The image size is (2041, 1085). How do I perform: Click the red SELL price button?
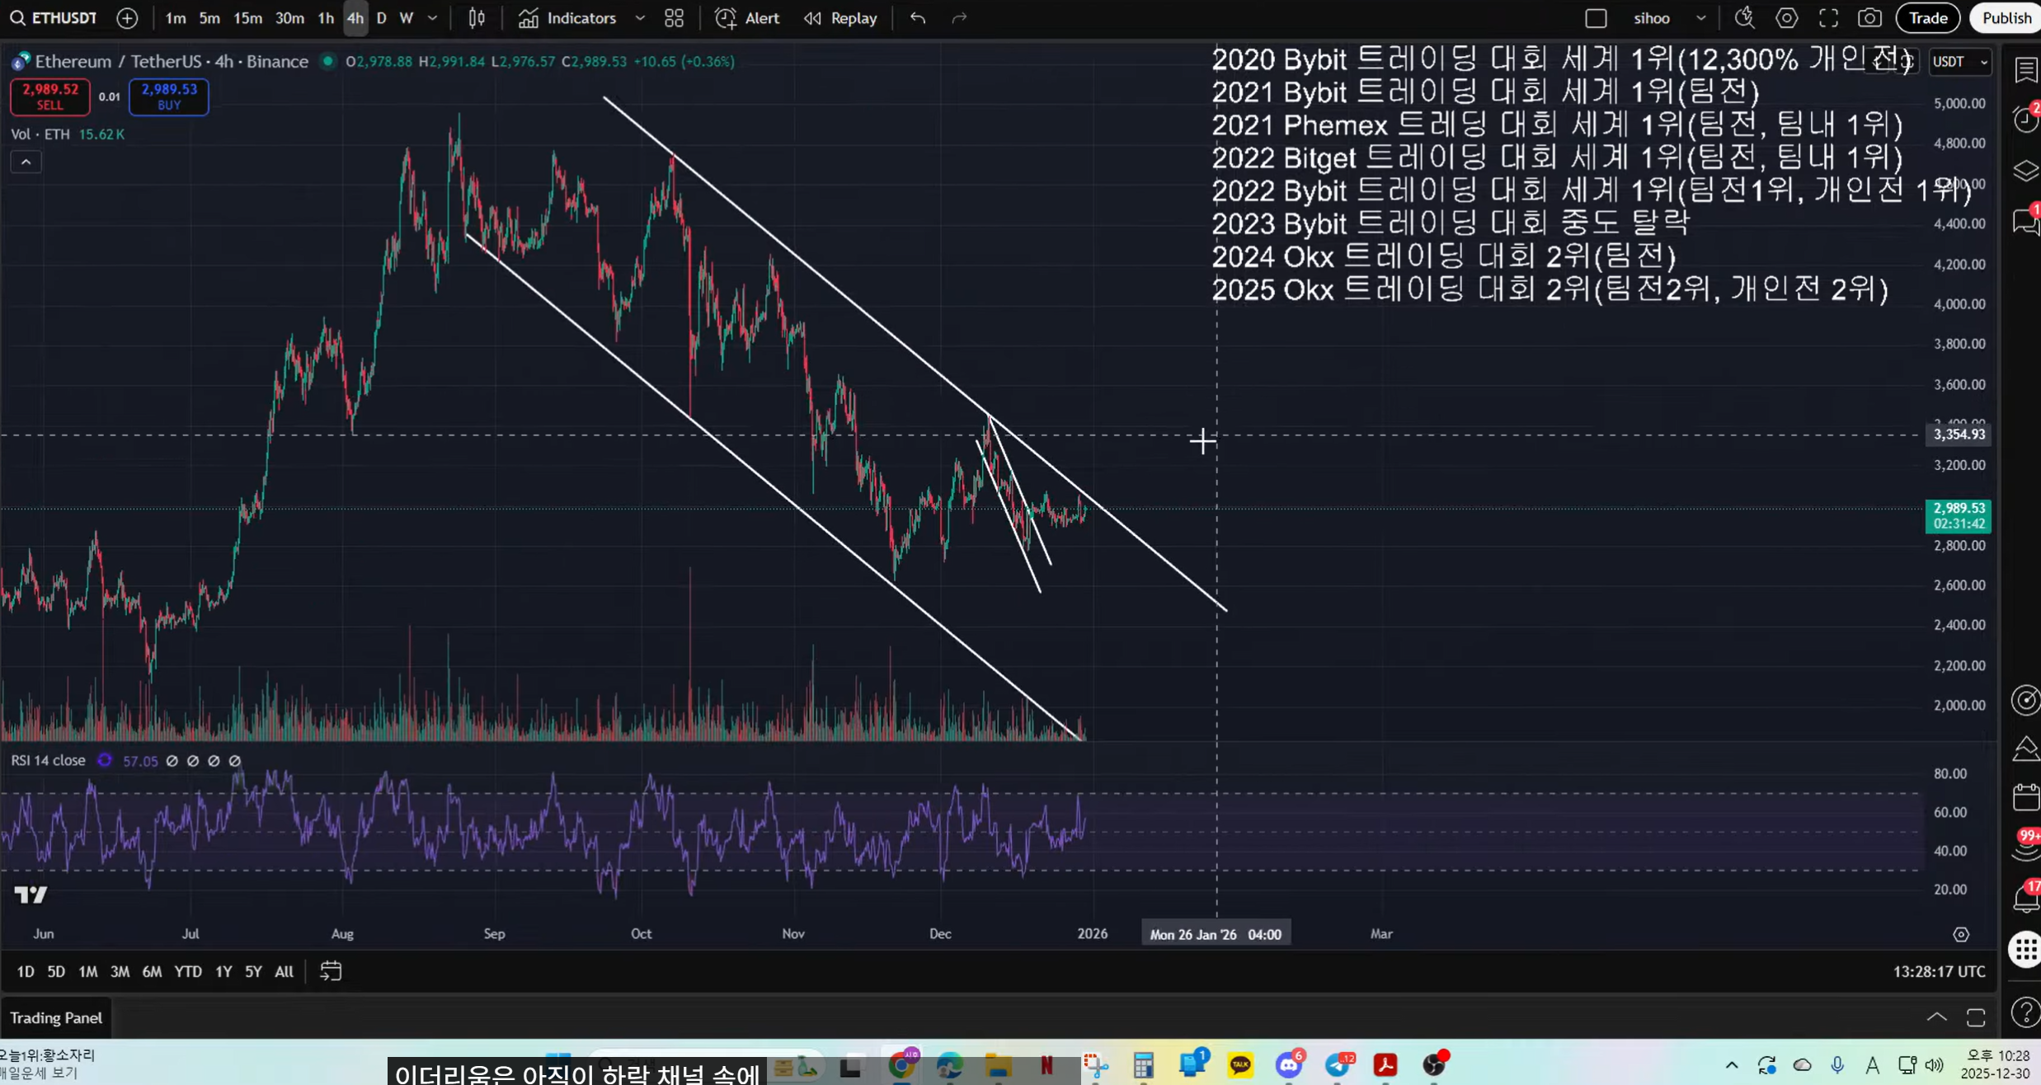coord(49,96)
